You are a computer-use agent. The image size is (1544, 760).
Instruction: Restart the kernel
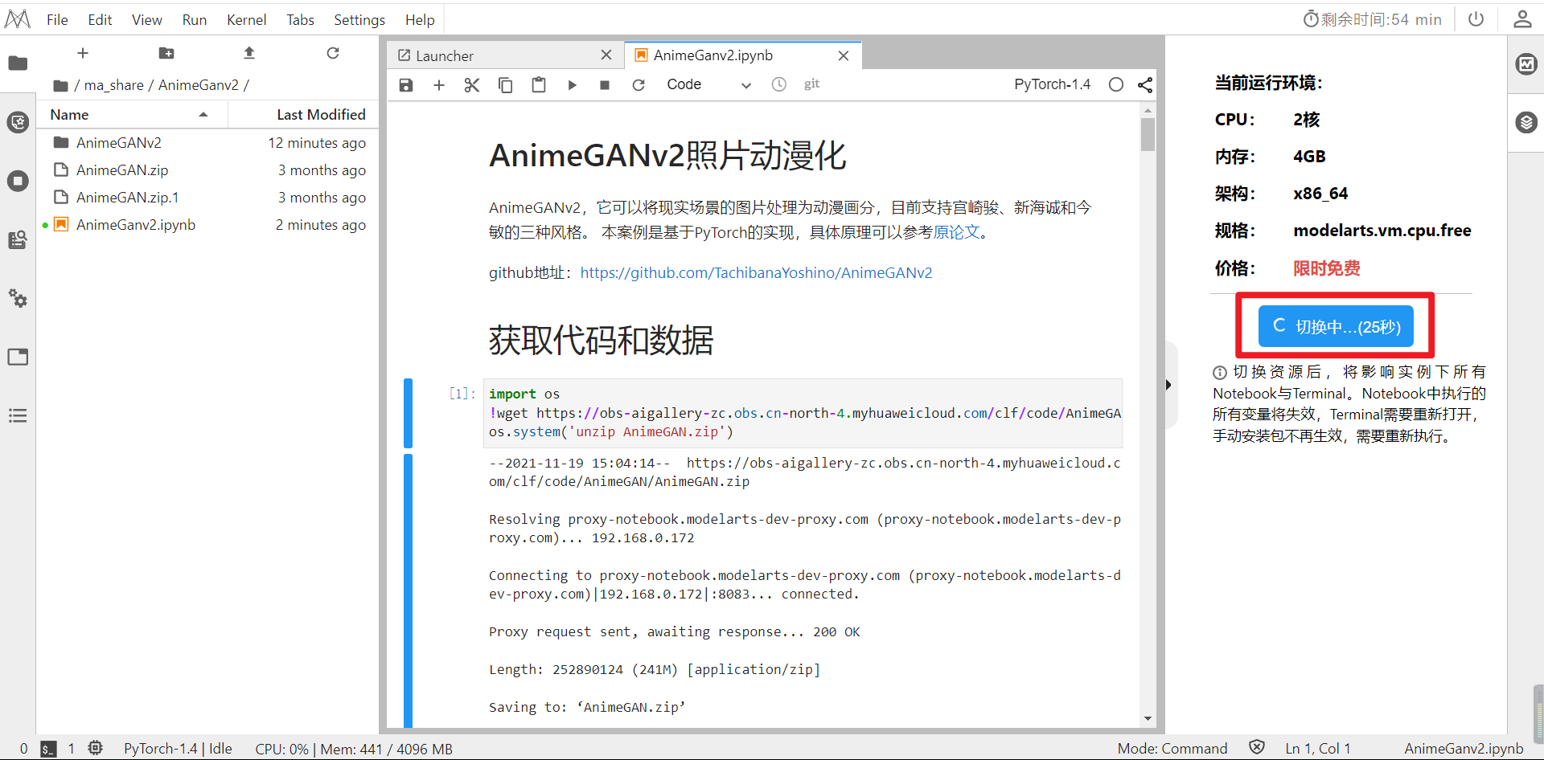[639, 84]
